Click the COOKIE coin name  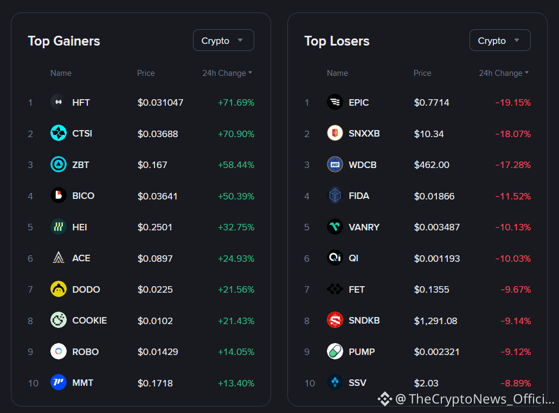pos(89,321)
